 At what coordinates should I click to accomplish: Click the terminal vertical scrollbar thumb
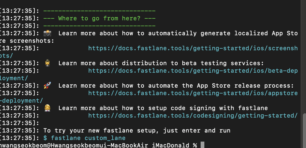tap(304, 131)
